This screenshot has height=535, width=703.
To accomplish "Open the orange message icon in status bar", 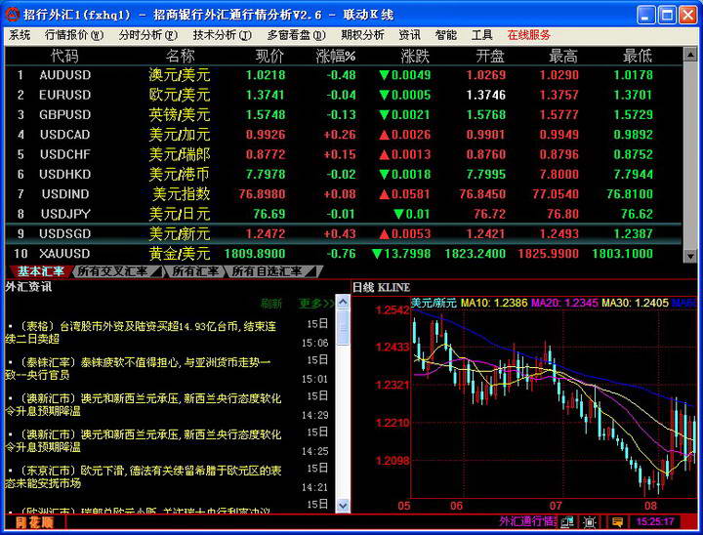I will coord(617,521).
